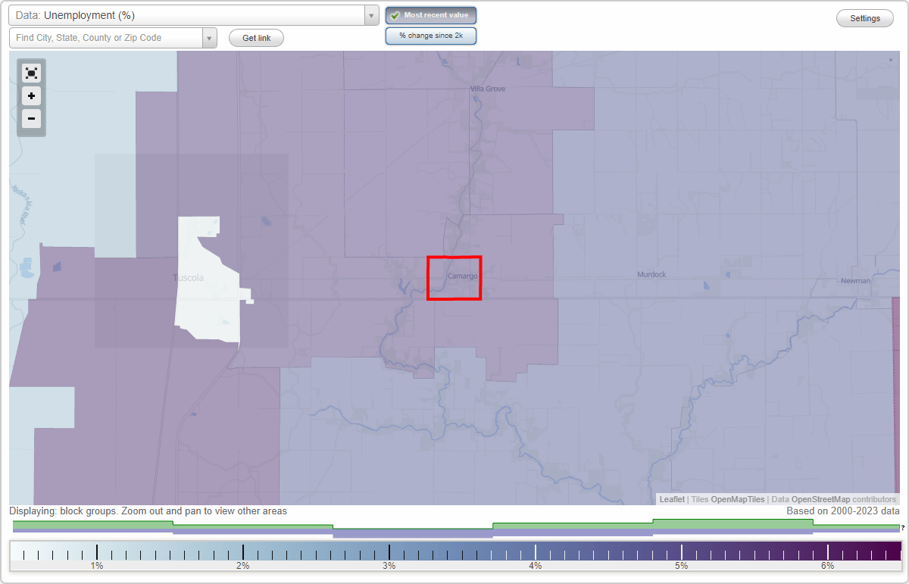Select the 'Most recent value' display mode
The height and width of the screenshot is (584, 909).
point(430,14)
